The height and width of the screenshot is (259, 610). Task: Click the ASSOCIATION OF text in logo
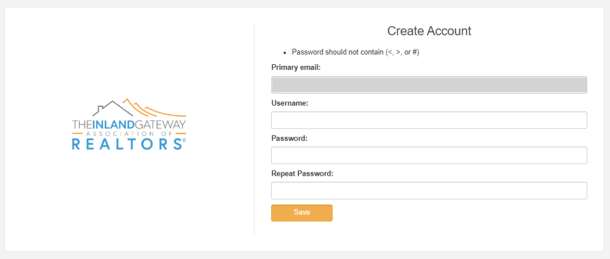tap(129, 134)
